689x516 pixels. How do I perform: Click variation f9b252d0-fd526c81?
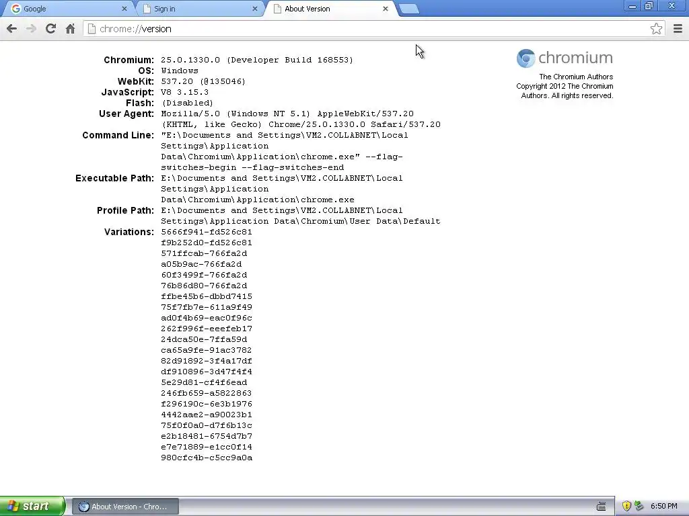click(207, 243)
